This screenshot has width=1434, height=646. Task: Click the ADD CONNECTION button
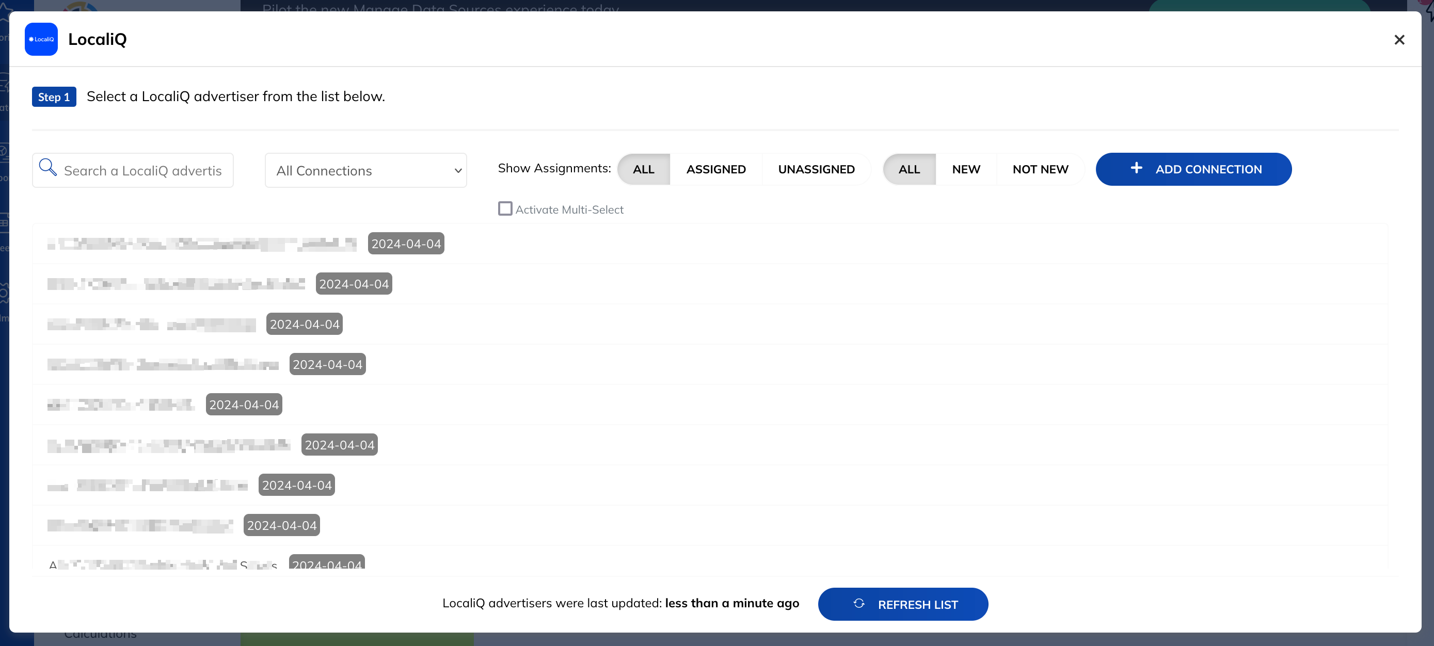[1193, 169]
